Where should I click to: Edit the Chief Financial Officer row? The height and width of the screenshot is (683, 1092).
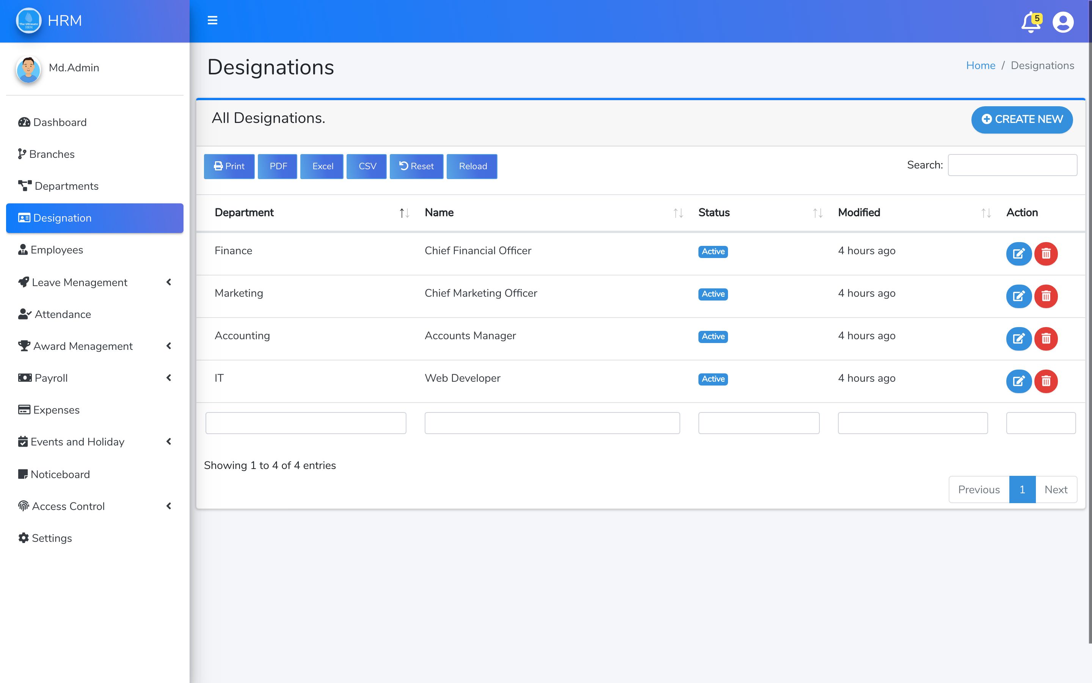pyautogui.click(x=1018, y=253)
